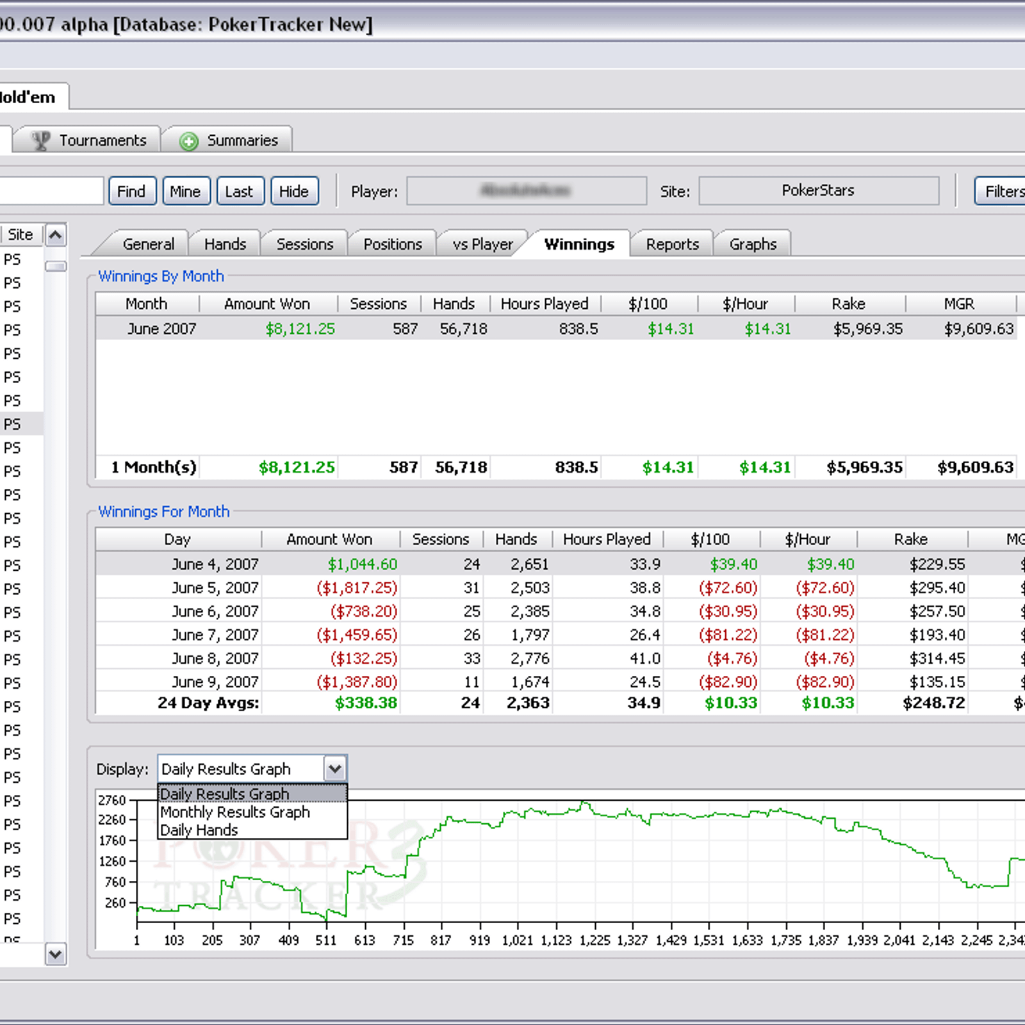Click the blurred Player name field
Image resolution: width=1025 pixels, height=1025 pixels.
[527, 191]
